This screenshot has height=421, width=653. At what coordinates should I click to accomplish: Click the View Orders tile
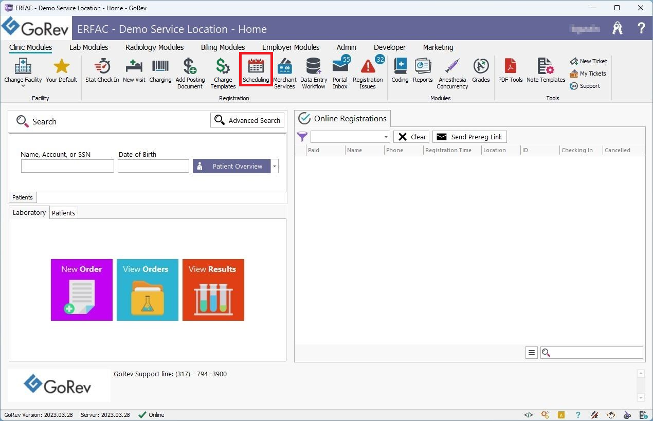(148, 290)
